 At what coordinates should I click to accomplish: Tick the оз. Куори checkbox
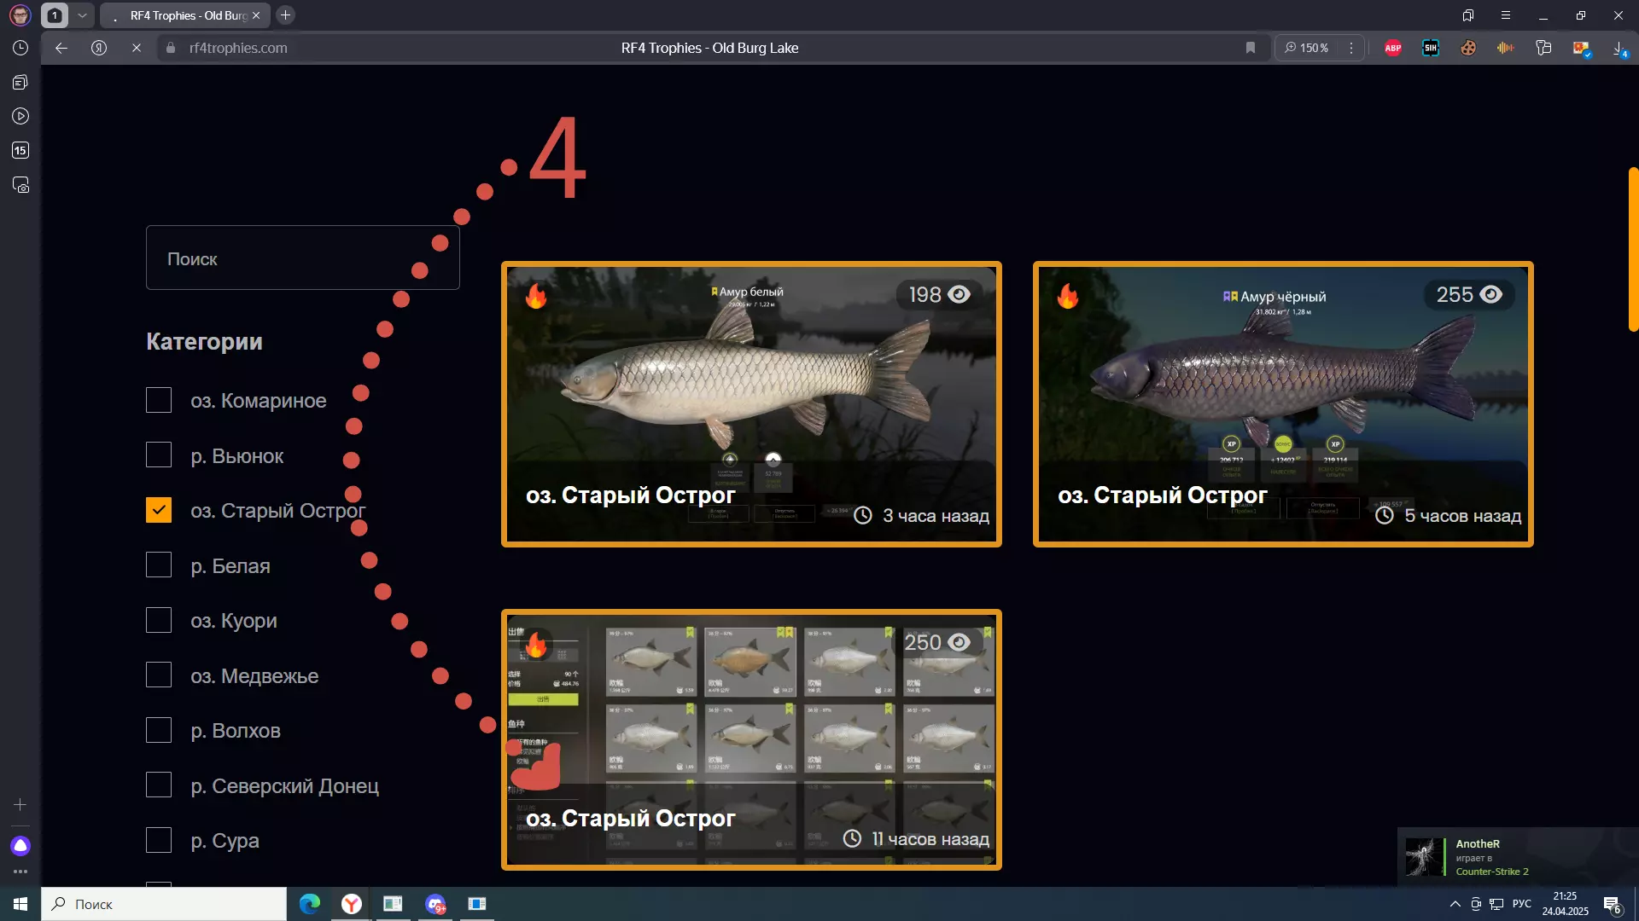coord(159,620)
